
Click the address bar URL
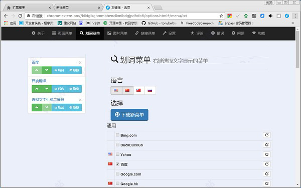117,16
